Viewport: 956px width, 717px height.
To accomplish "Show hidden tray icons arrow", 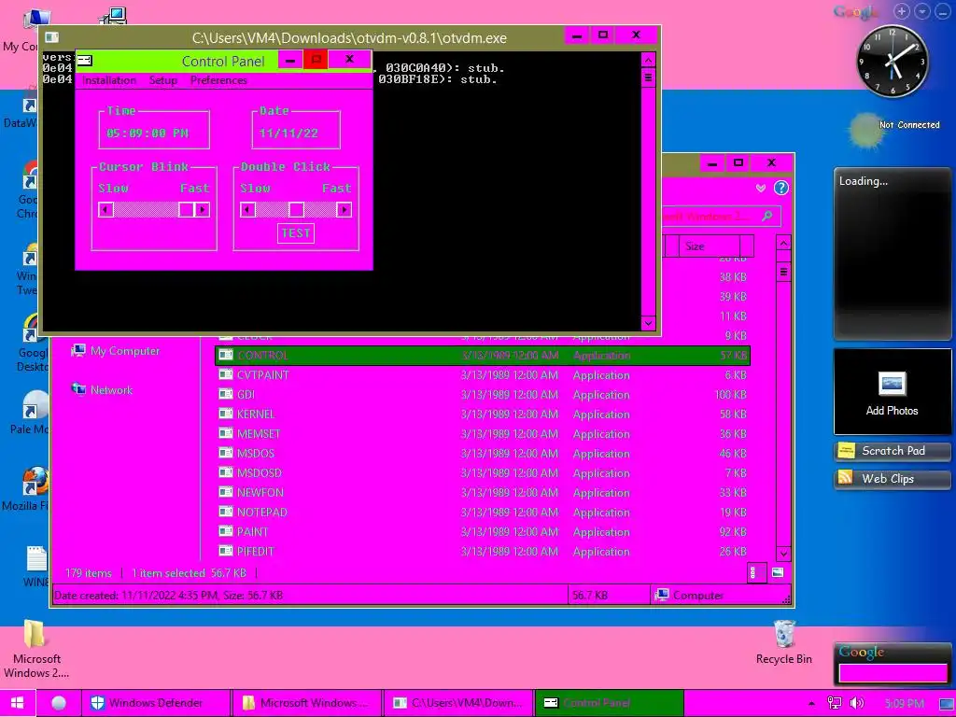I will click(x=811, y=704).
